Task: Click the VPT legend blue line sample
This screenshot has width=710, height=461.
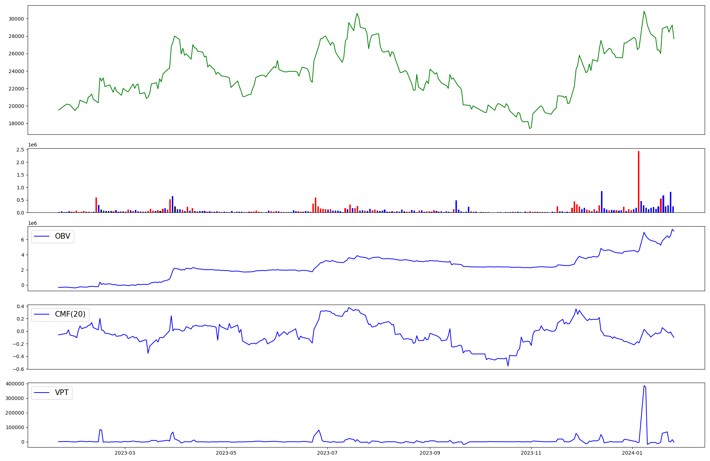Action: (x=42, y=393)
